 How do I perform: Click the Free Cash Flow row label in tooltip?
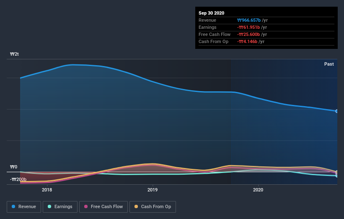click(215, 34)
